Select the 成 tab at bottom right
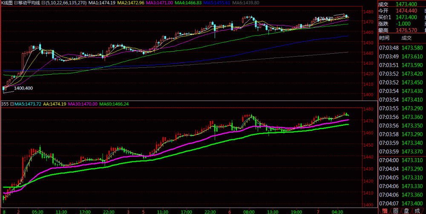Image resolution: width=426 pixels, height=214 pixels. 417,211
